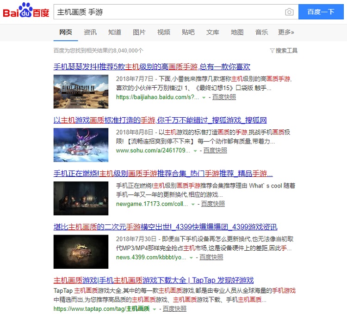The height and width of the screenshot is (314, 347).
Task: Expand arrow next to newgame.17173.com URL
Action: click(193, 205)
